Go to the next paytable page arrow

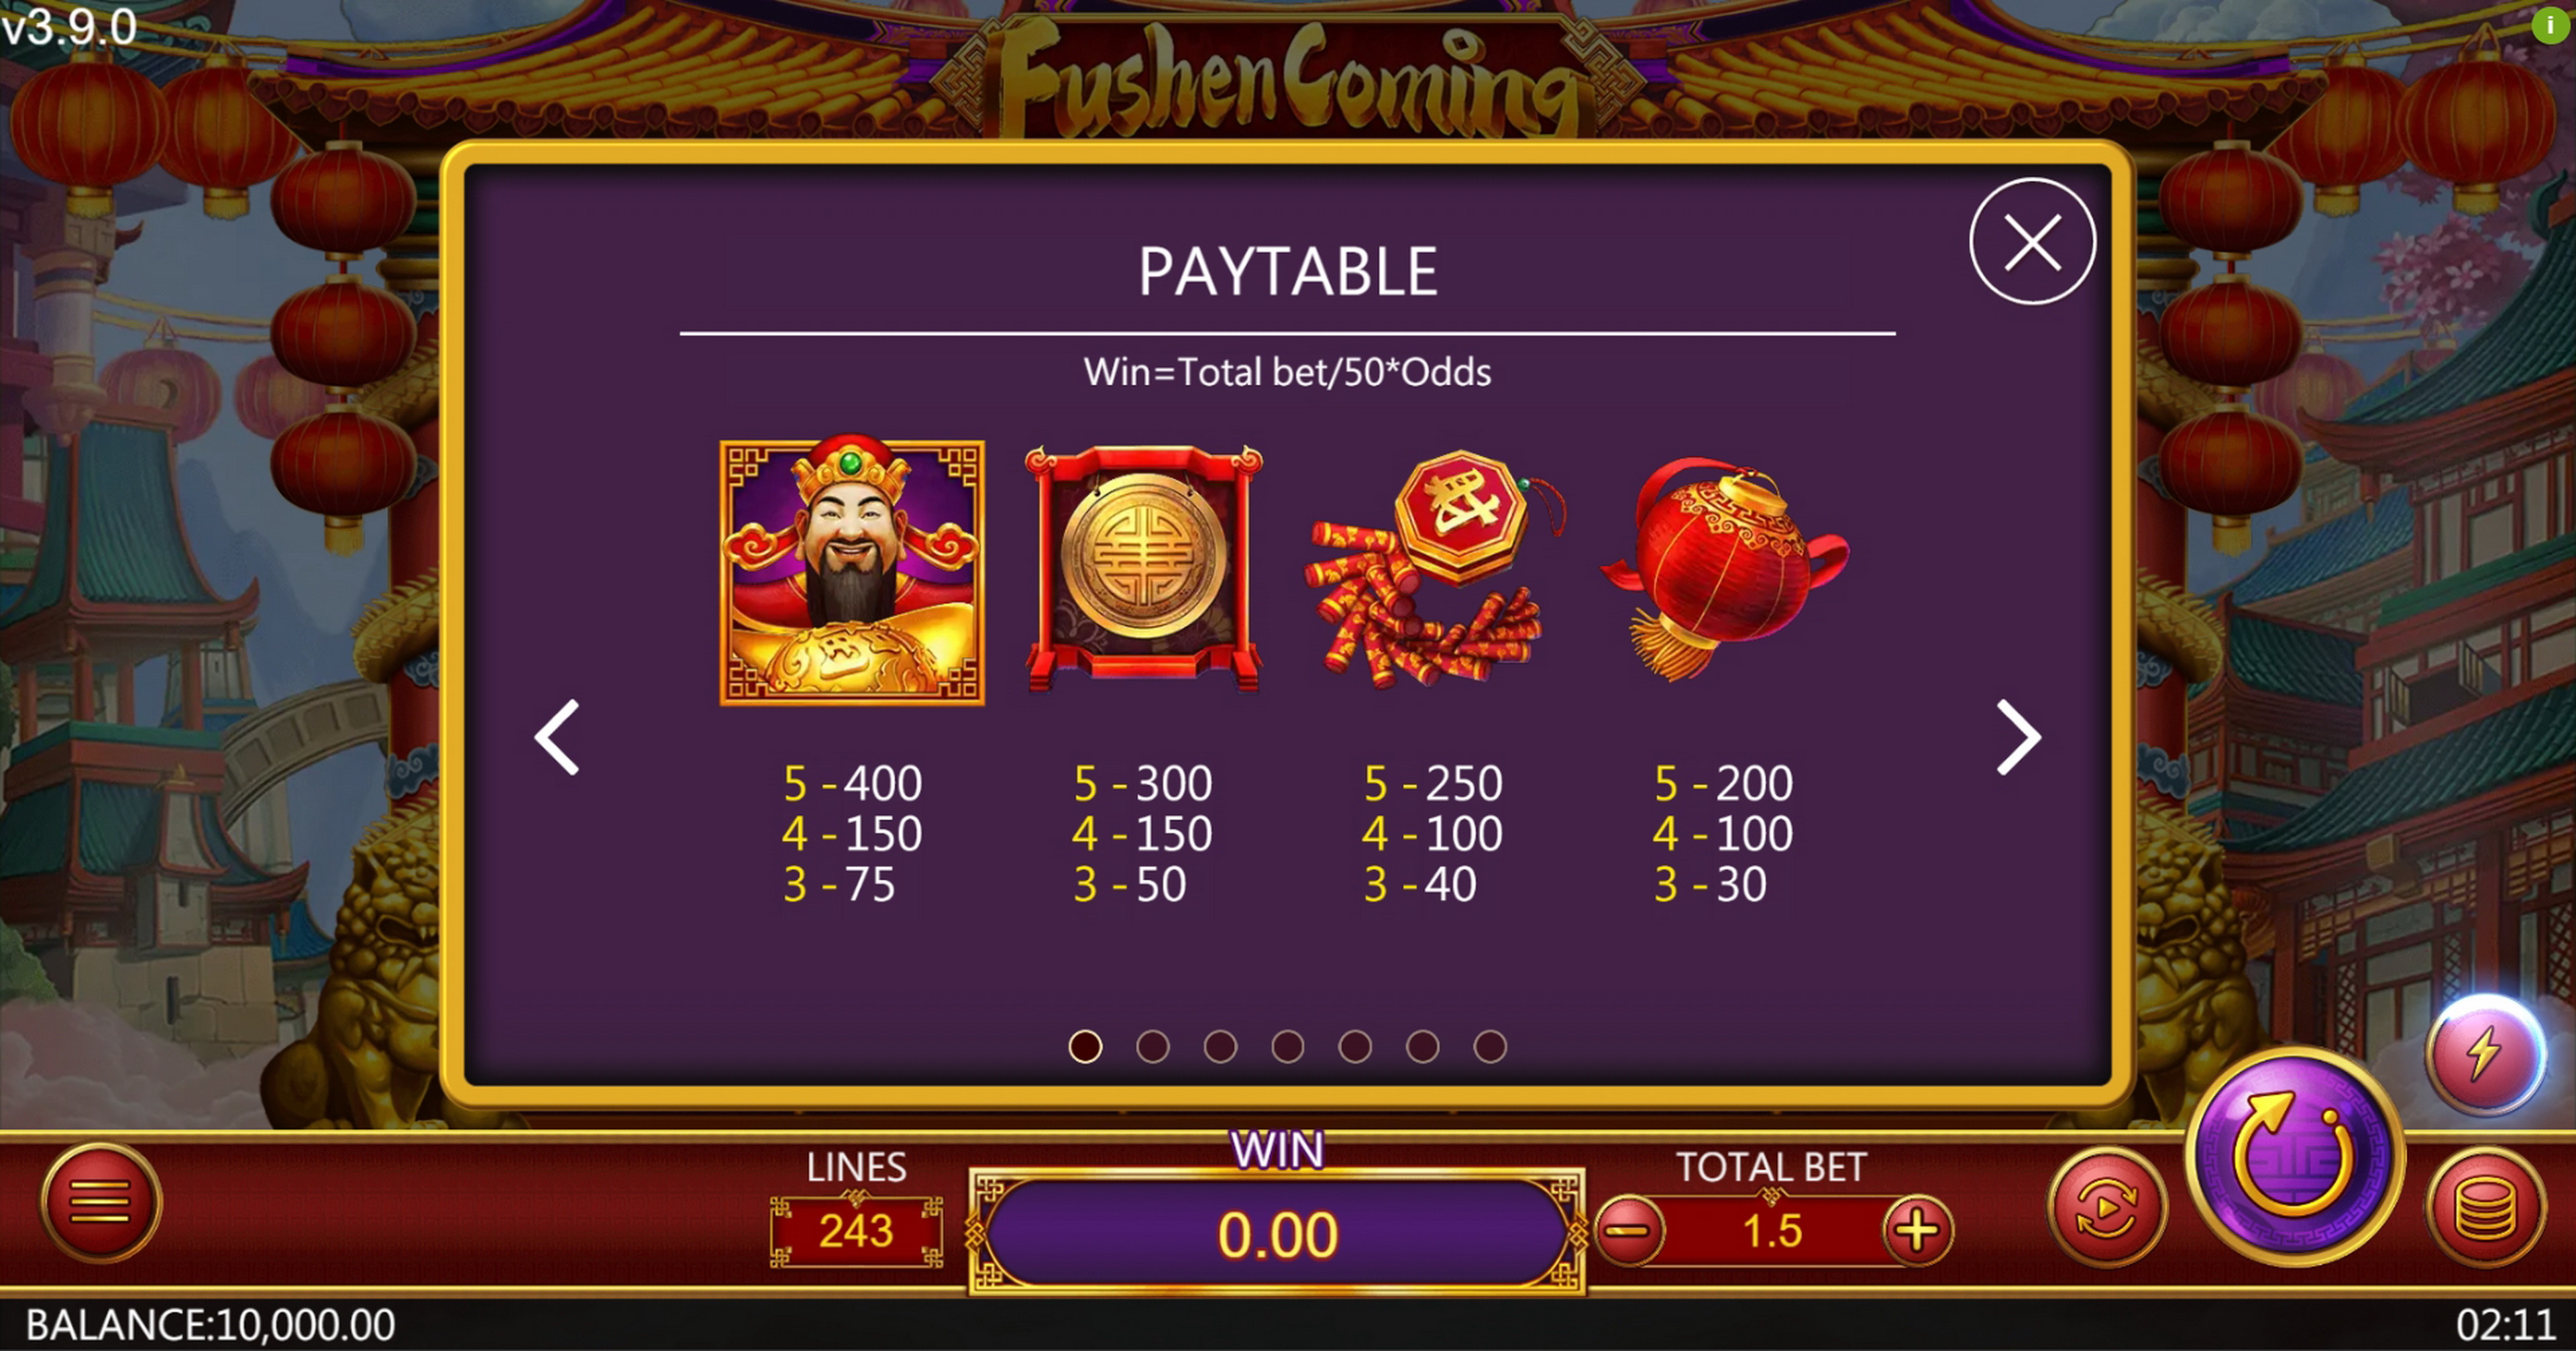click(x=2018, y=737)
